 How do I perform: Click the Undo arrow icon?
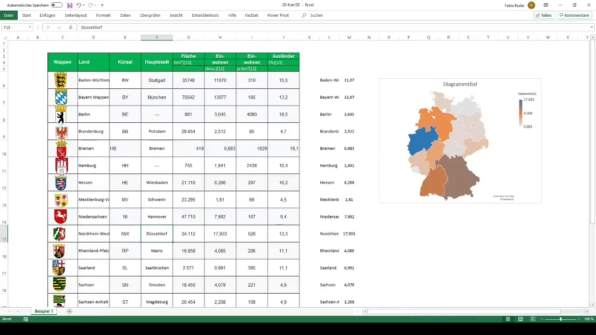[79, 5]
